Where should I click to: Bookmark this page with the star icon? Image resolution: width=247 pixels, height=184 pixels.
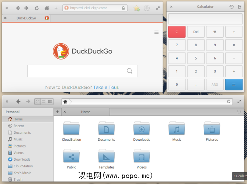[x=136, y=8]
